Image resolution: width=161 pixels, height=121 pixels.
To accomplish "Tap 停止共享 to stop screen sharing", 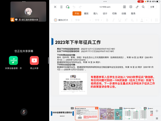I will (34, 60).
